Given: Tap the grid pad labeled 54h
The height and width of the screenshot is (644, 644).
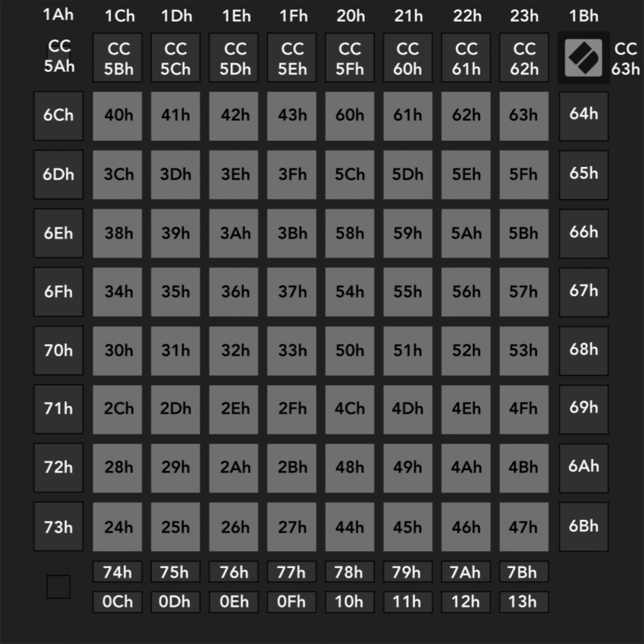Looking at the screenshot, I should click(x=350, y=292).
